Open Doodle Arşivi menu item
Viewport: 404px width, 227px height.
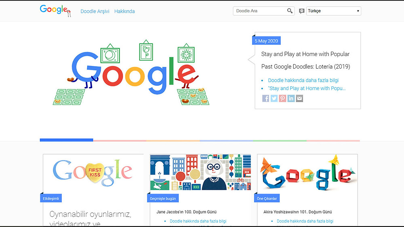coord(95,11)
